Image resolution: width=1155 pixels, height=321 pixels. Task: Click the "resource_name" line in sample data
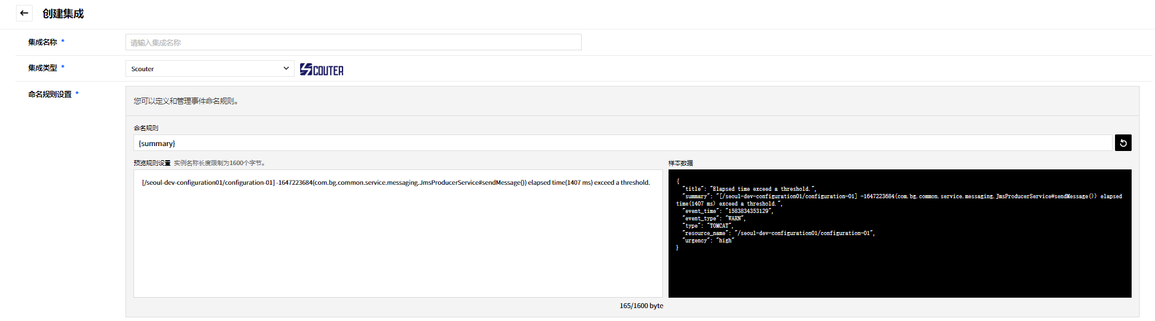[778, 233]
